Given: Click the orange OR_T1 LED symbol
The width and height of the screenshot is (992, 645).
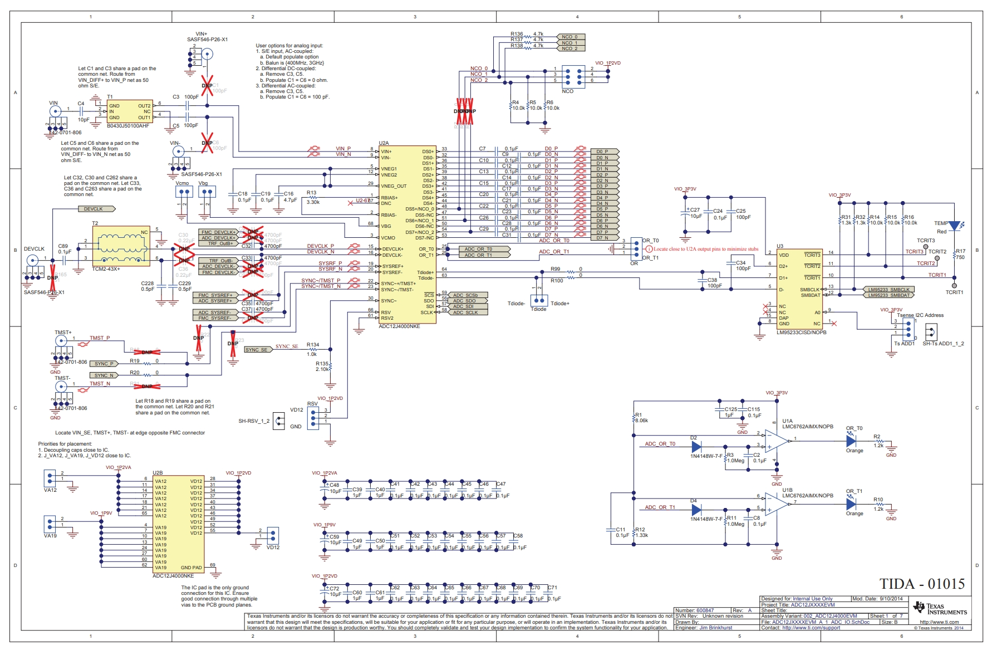Looking at the screenshot, I should tap(851, 504).
